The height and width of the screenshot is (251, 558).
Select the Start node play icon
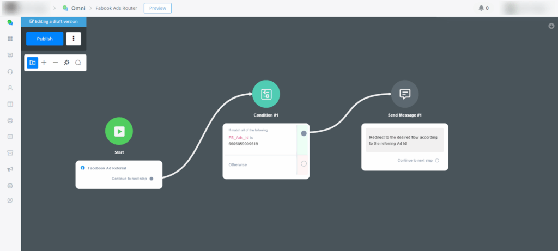click(119, 131)
